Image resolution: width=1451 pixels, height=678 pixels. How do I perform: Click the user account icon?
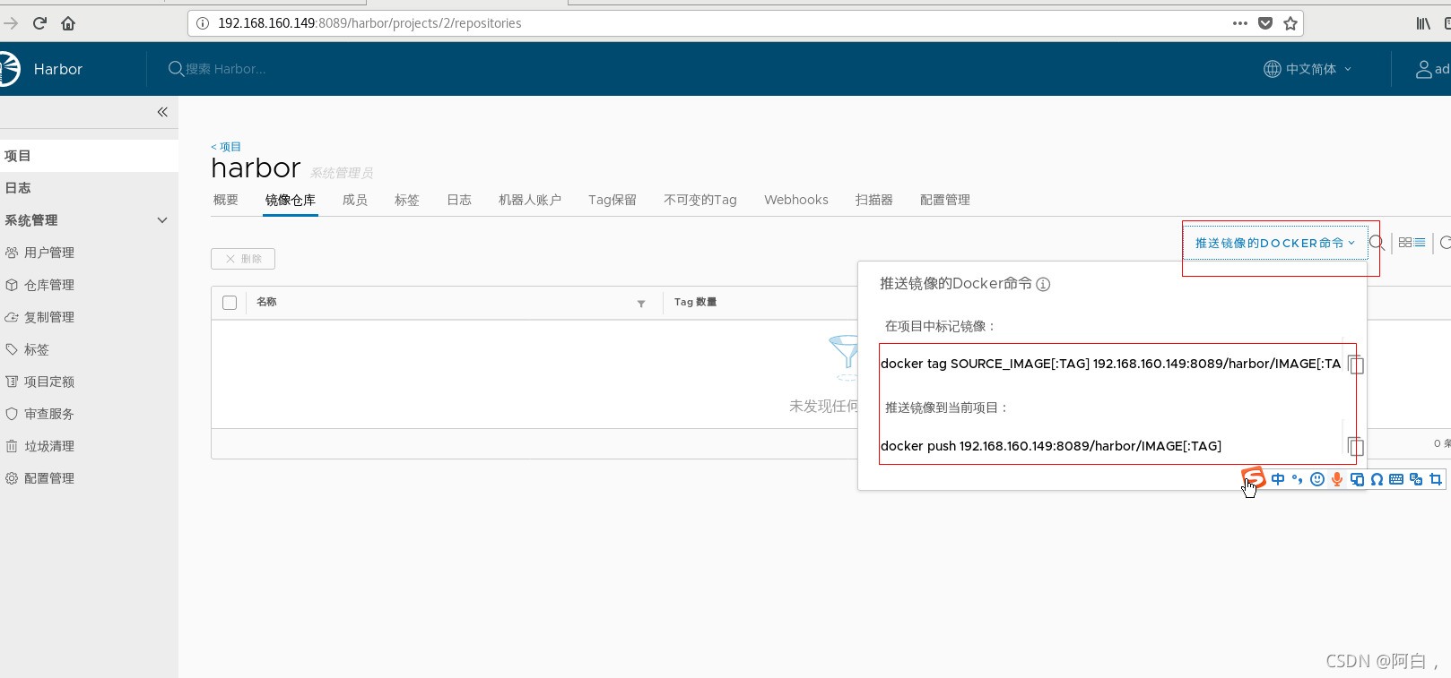point(1424,69)
